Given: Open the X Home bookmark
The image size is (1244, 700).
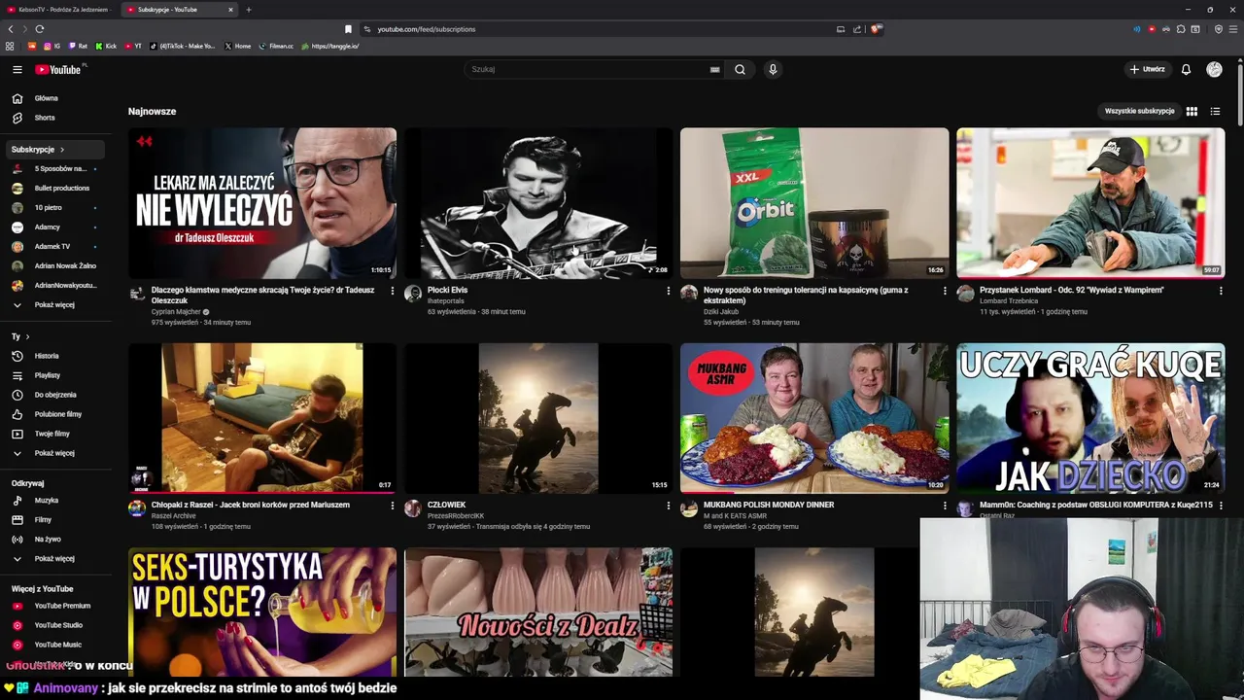Looking at the screenshot, I should [238, 46].
